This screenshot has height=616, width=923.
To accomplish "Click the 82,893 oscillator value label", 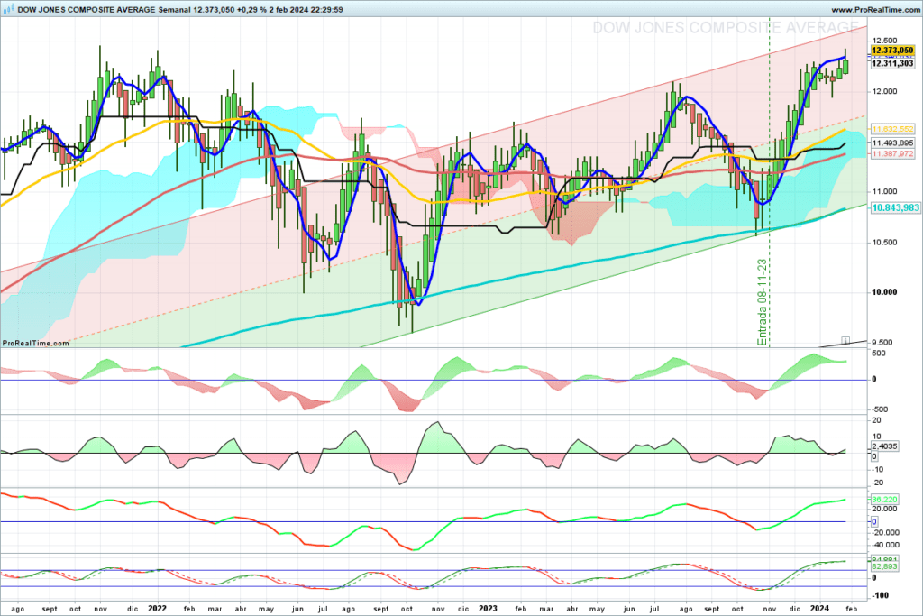I will (884, 566).
